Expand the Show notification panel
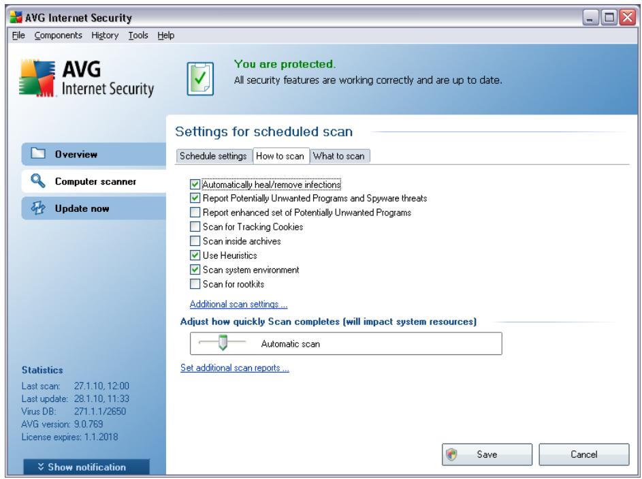The height and width of the screenshot is (479, 642). click(86, 467)
